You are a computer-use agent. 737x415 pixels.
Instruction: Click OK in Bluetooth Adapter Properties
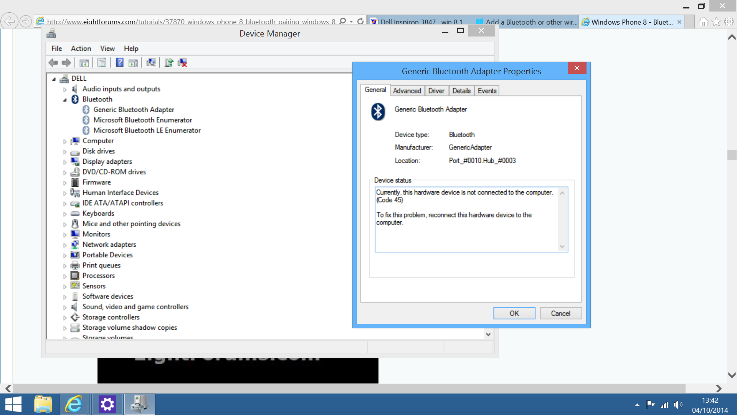click(514, 313)
